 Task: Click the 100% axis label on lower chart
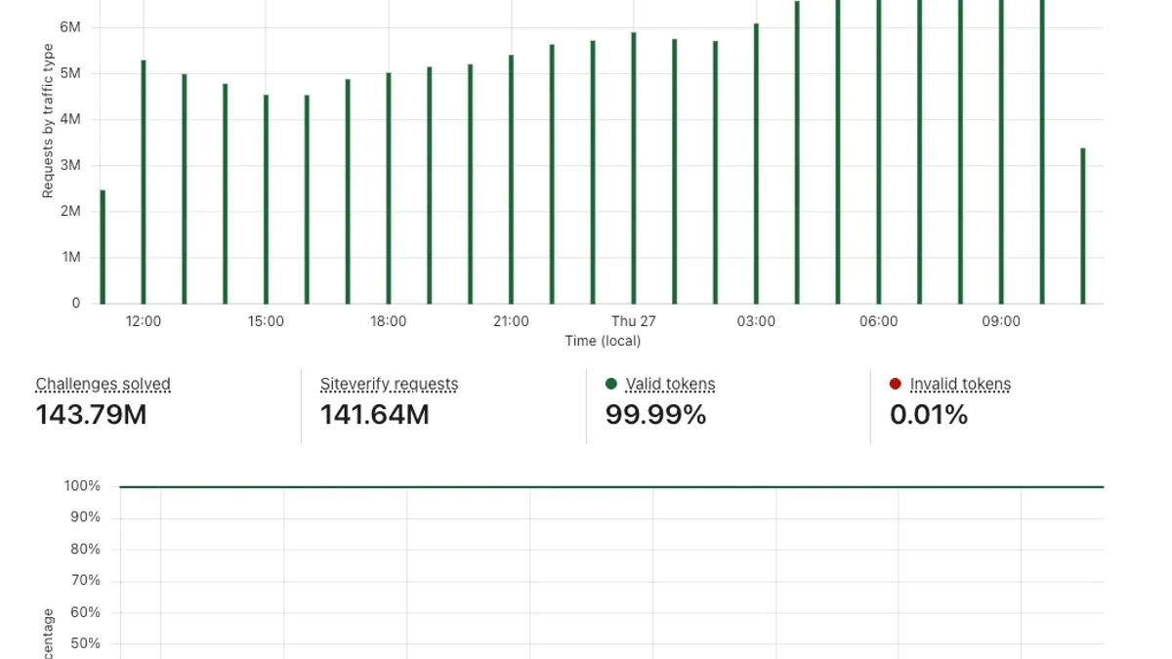coord(82,486)
